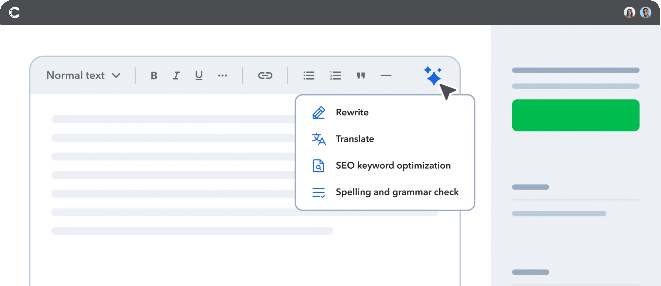
Task: Open the Normal text style dropdown
Action: coord(83,76)
